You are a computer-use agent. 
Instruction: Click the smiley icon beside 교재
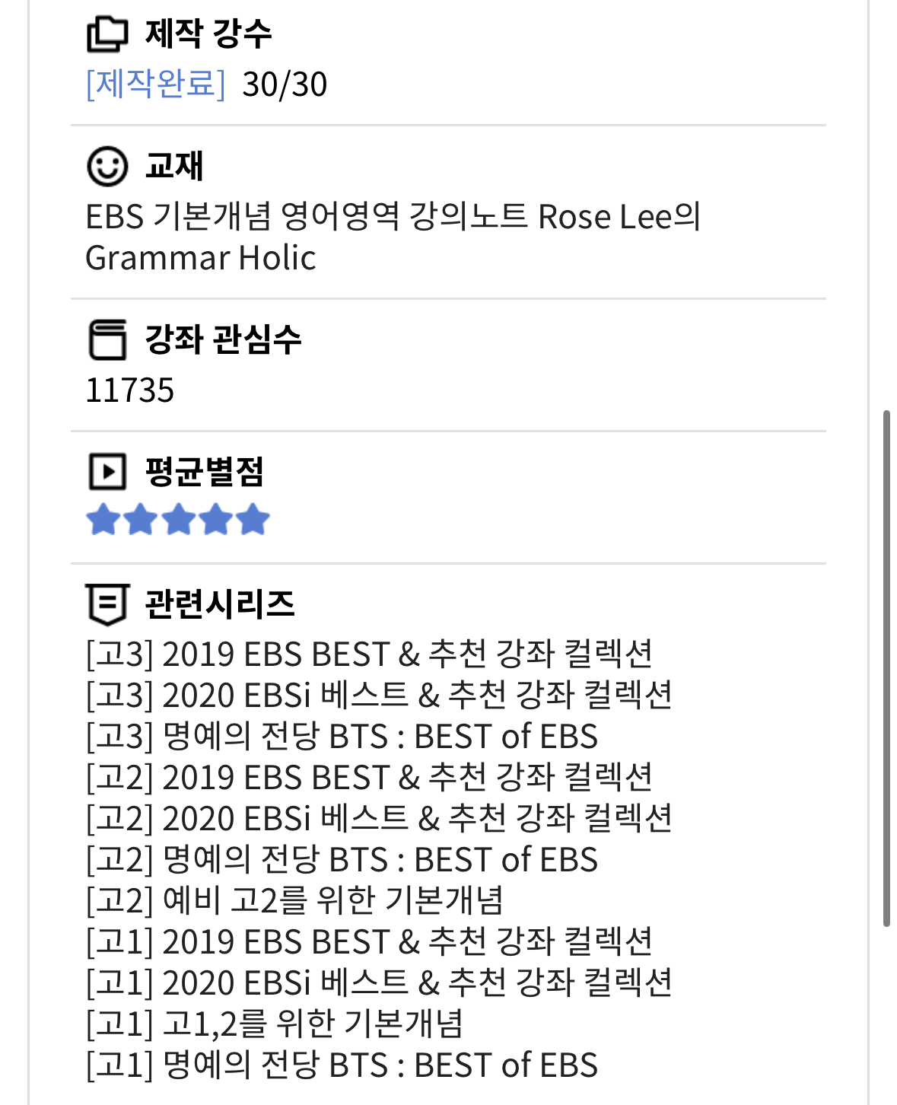(x=107, y=166)
